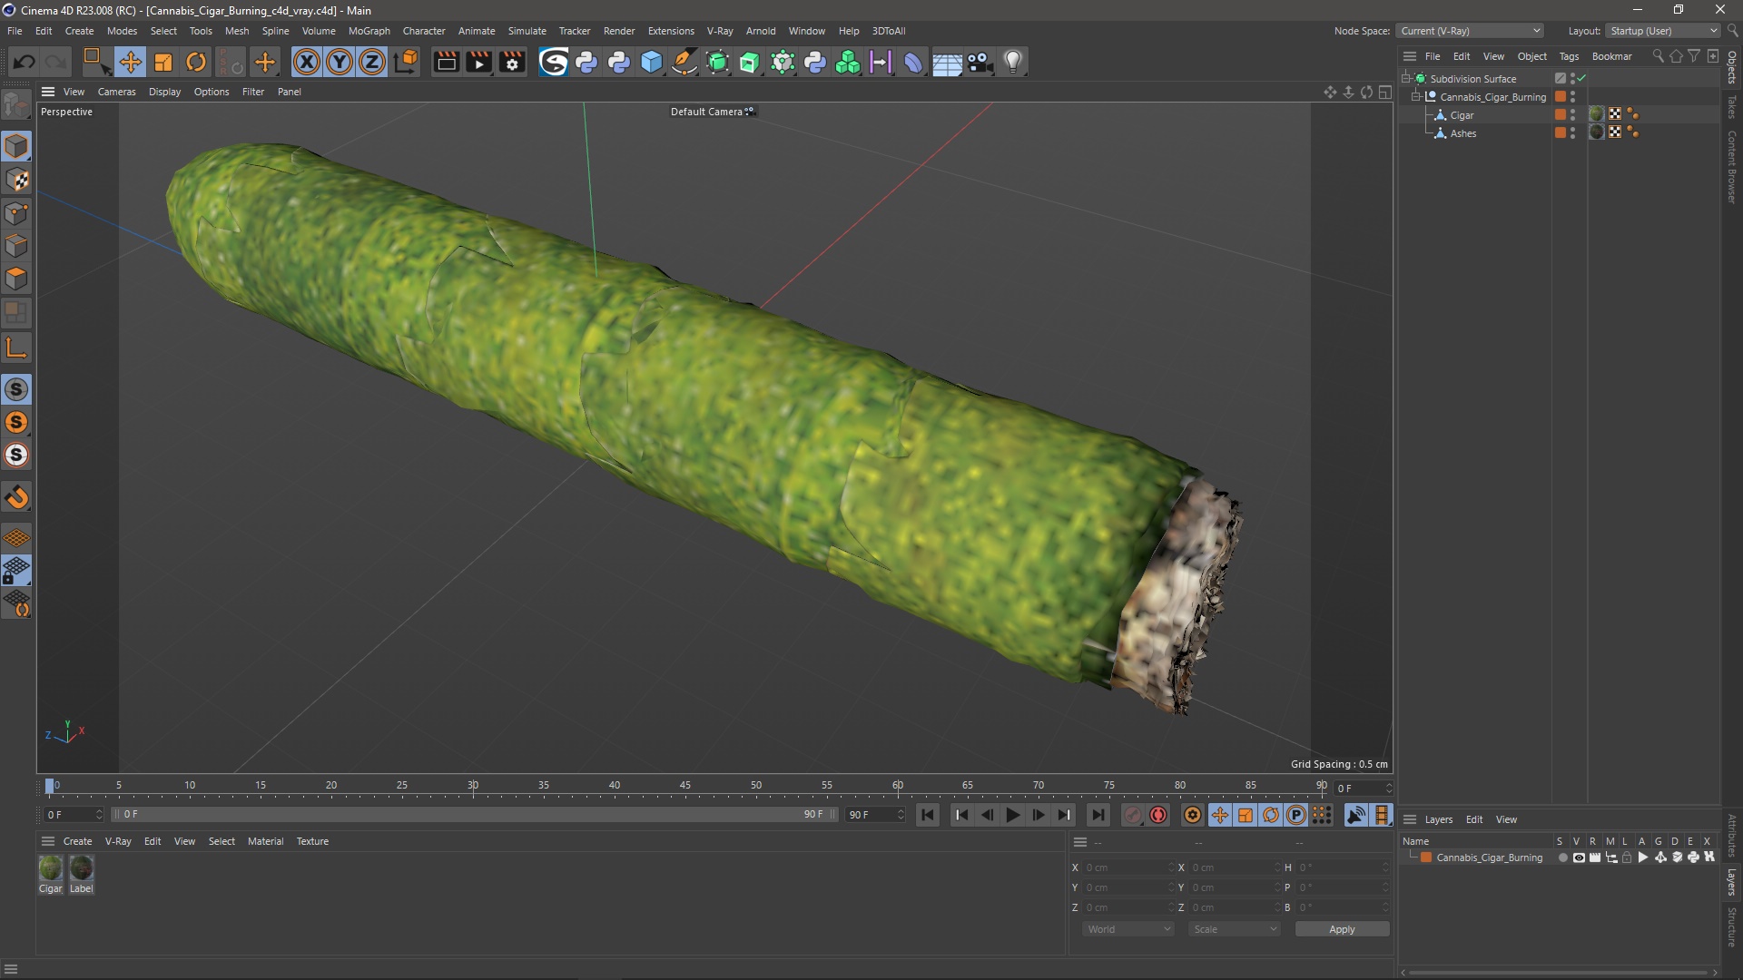Screen dimensions: 1743x980
Task: Click the Coordinate System toggle icon
Action: point(407,62)
